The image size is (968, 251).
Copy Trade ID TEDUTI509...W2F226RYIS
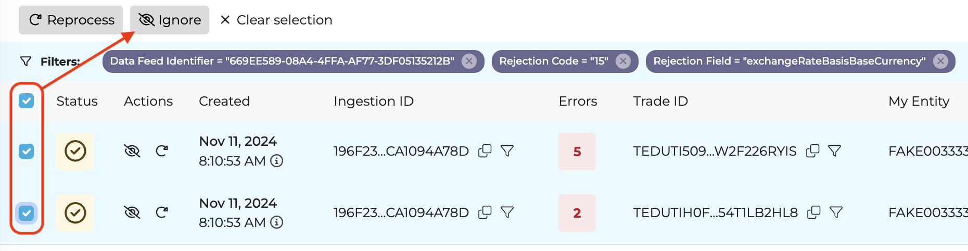812,151
